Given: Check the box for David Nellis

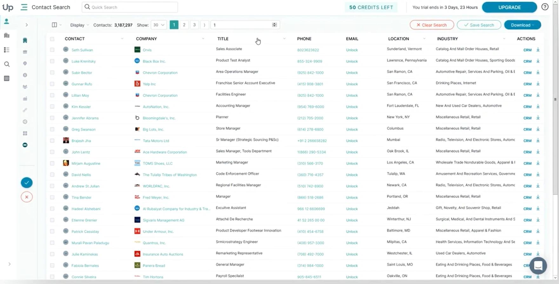Looking at the screenshot, I should tap(52, 175).
